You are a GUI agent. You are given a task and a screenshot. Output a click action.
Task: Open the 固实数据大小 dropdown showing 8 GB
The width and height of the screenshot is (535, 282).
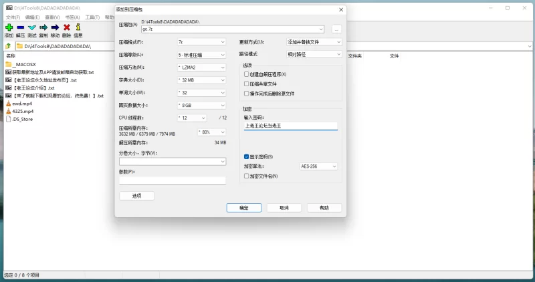202,105
